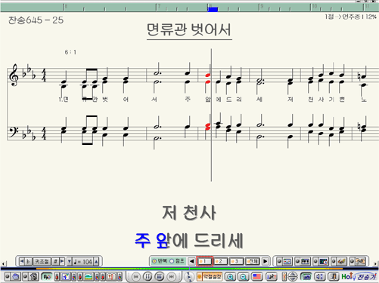Open the instruments icon

pos(341,261)
